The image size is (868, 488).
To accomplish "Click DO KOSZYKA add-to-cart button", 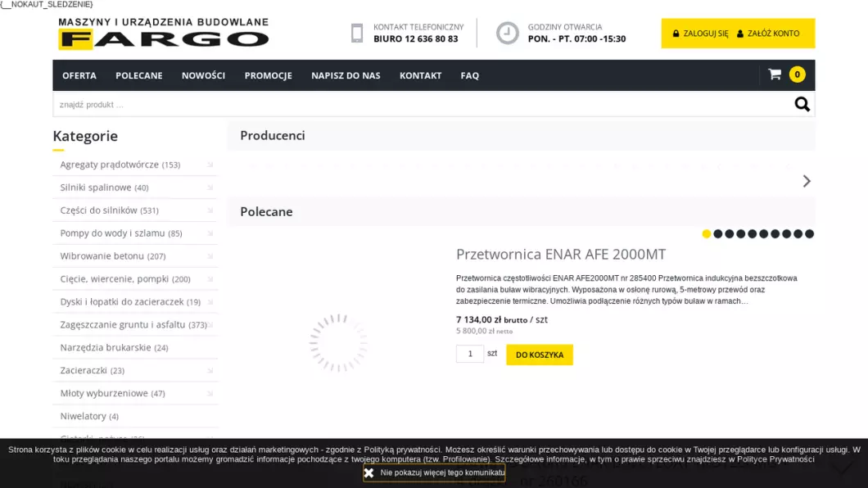I will coord(540,355).
